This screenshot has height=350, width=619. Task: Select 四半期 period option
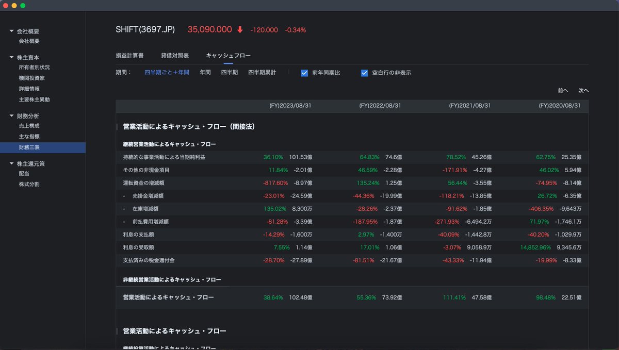230,73
